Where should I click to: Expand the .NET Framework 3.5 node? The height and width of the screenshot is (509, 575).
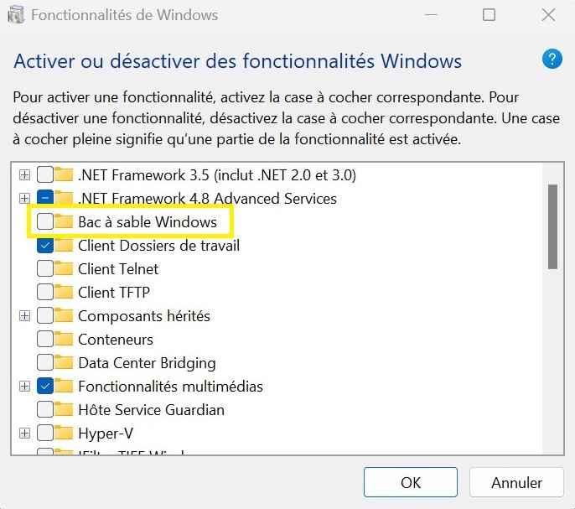click(24, 175)
